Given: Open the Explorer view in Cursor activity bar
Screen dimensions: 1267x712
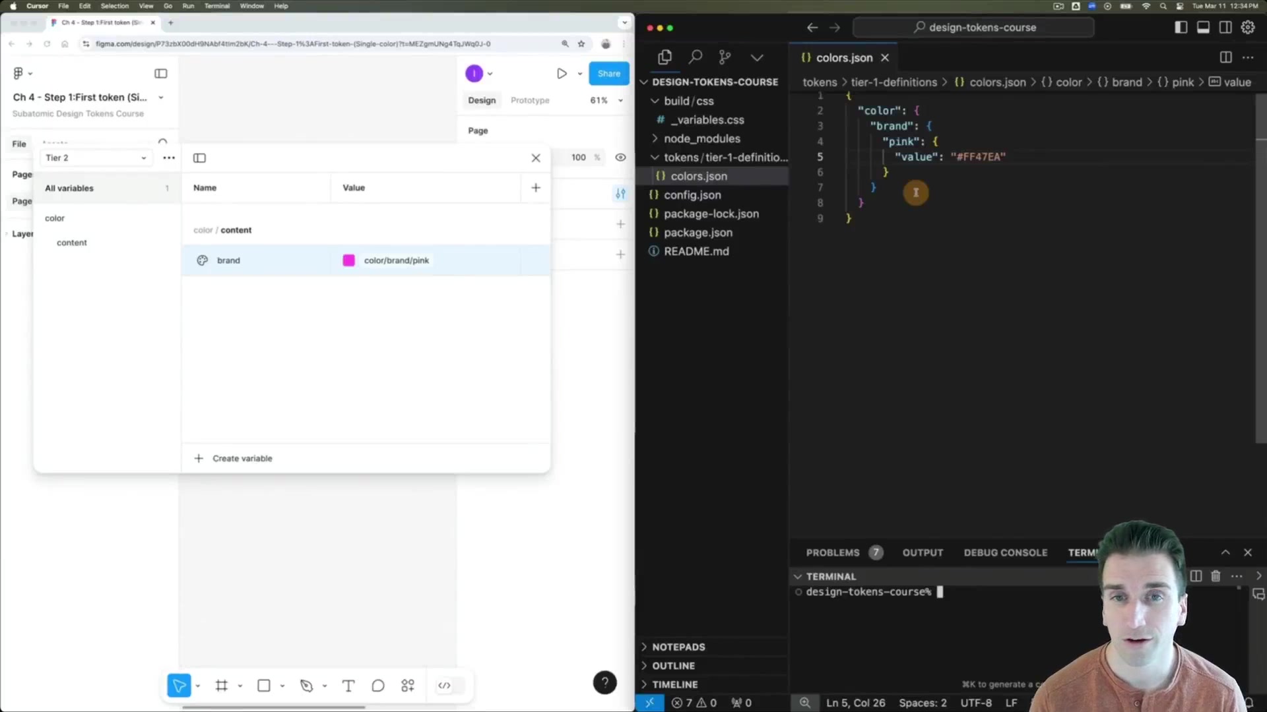Looking at the screenshot, I should pos(665,57).
